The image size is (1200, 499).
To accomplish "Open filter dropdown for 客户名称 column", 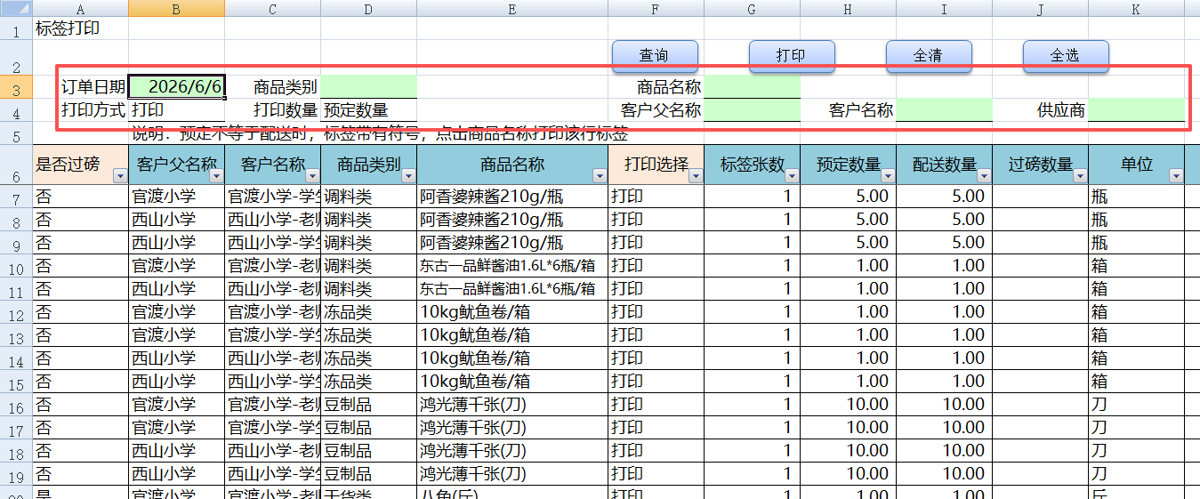I will tap(312, 176).
